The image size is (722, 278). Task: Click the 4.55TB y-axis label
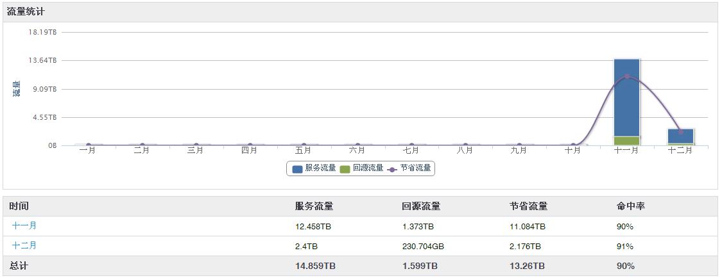45,117
